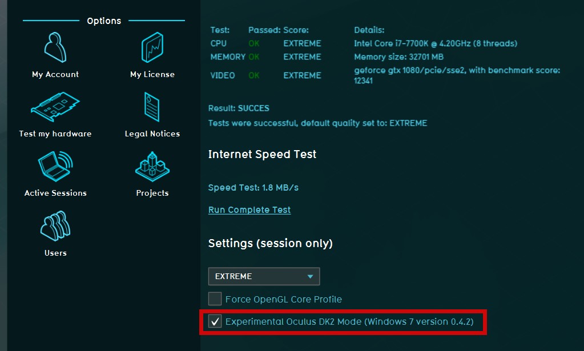Image resolution: width=584 pixels, height=351 pixels.
Task: Click the Force OpenGL Core Profile label
Action: (284, 299)
